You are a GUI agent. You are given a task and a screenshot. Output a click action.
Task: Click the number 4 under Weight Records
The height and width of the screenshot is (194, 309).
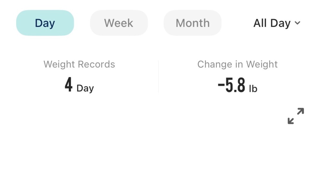[x=68, y=85]
